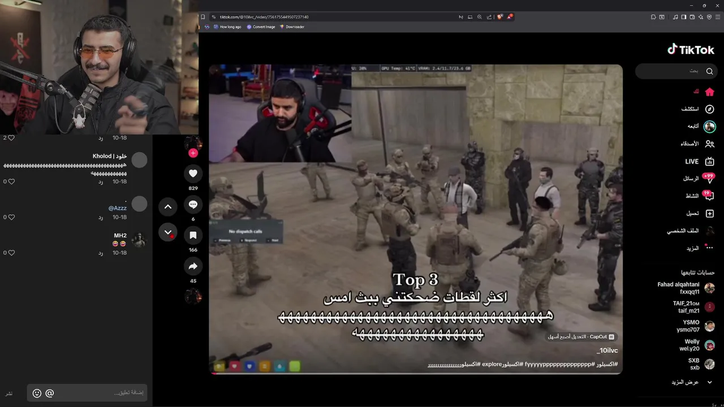Open the Friends (الأصدقاء) section
The height and width of the screenshot is (407, 724).
[697, 144]
